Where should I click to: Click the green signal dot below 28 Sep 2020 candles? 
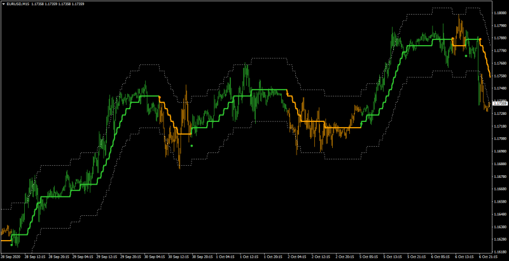click(11, 245)
